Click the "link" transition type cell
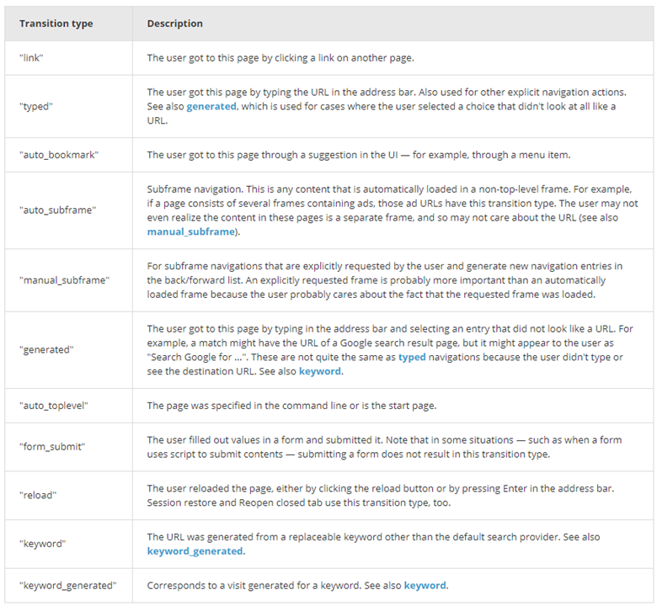Image resolution: width=657 pixels, height=606 pixels. pos(69,58)
